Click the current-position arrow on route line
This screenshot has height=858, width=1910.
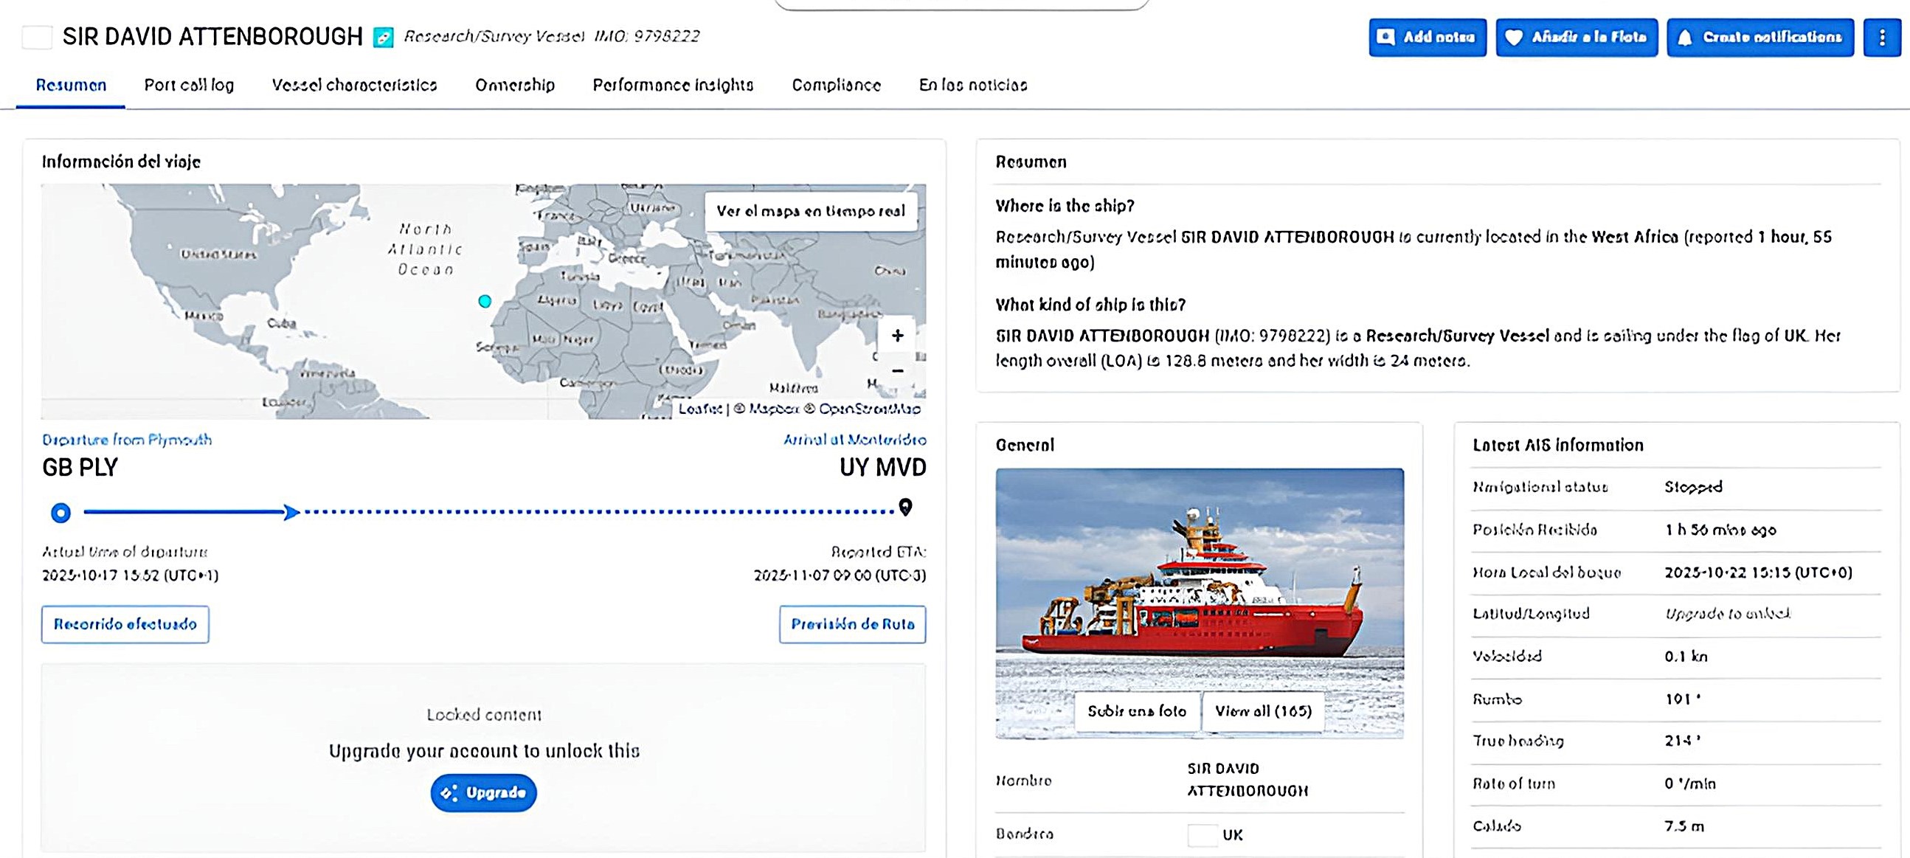point(291,512)
